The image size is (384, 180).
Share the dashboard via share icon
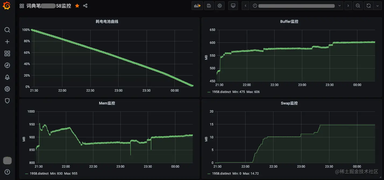click(85, 6)
